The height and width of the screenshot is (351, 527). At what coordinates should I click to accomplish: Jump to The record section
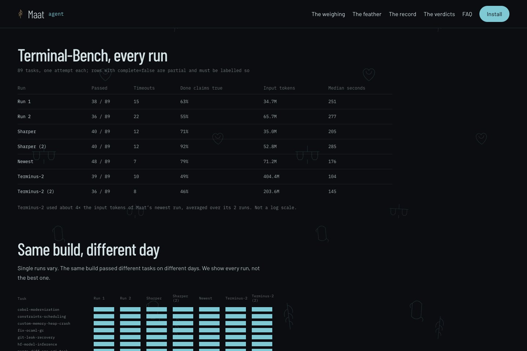click(x=403, y=14)
